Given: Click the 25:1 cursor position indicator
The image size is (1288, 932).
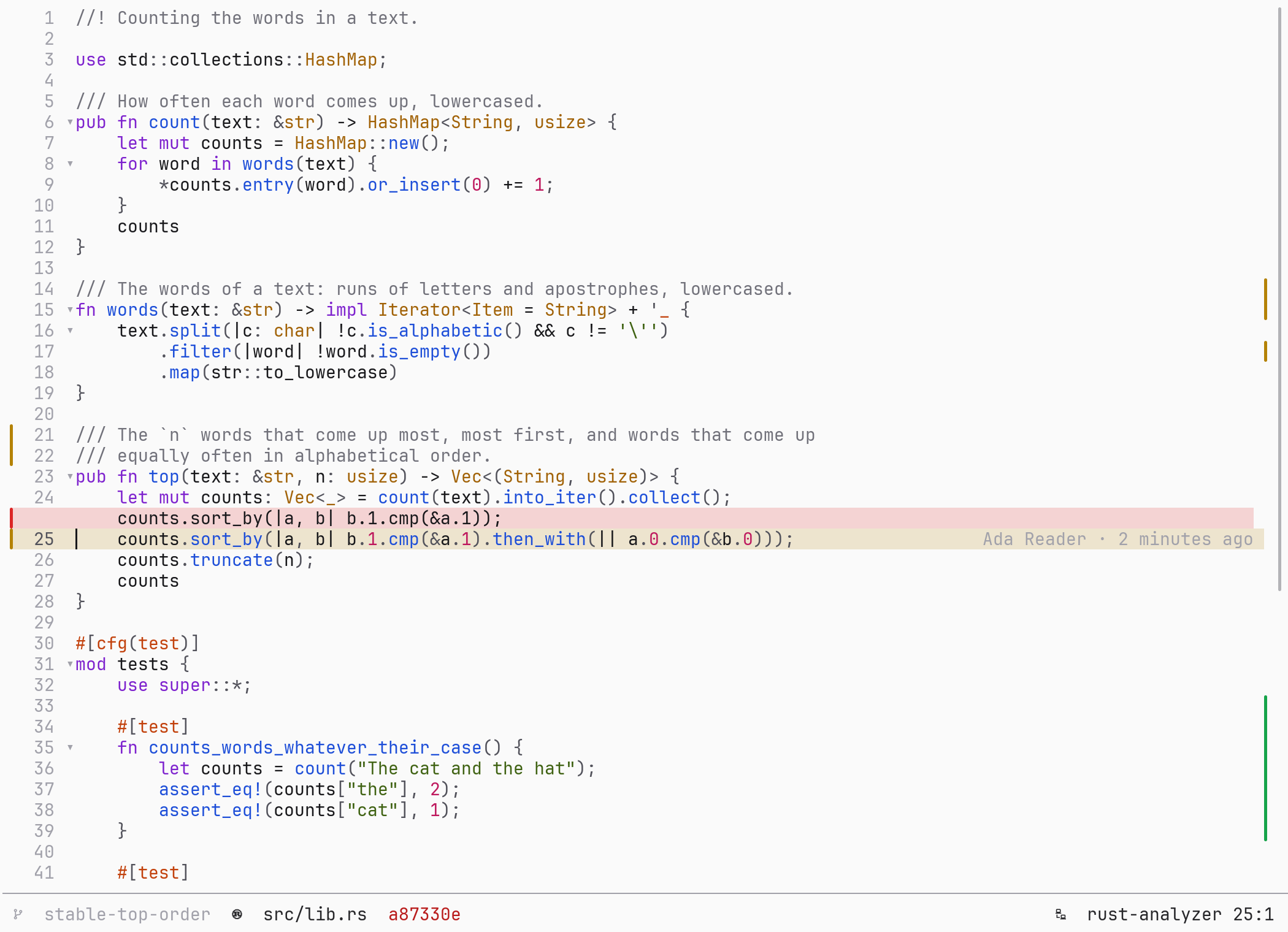Looking at the screenshot, I should (1253, 914).
